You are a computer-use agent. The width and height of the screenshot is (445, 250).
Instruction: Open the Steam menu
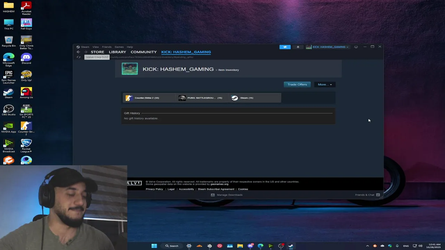pos(85,47)
